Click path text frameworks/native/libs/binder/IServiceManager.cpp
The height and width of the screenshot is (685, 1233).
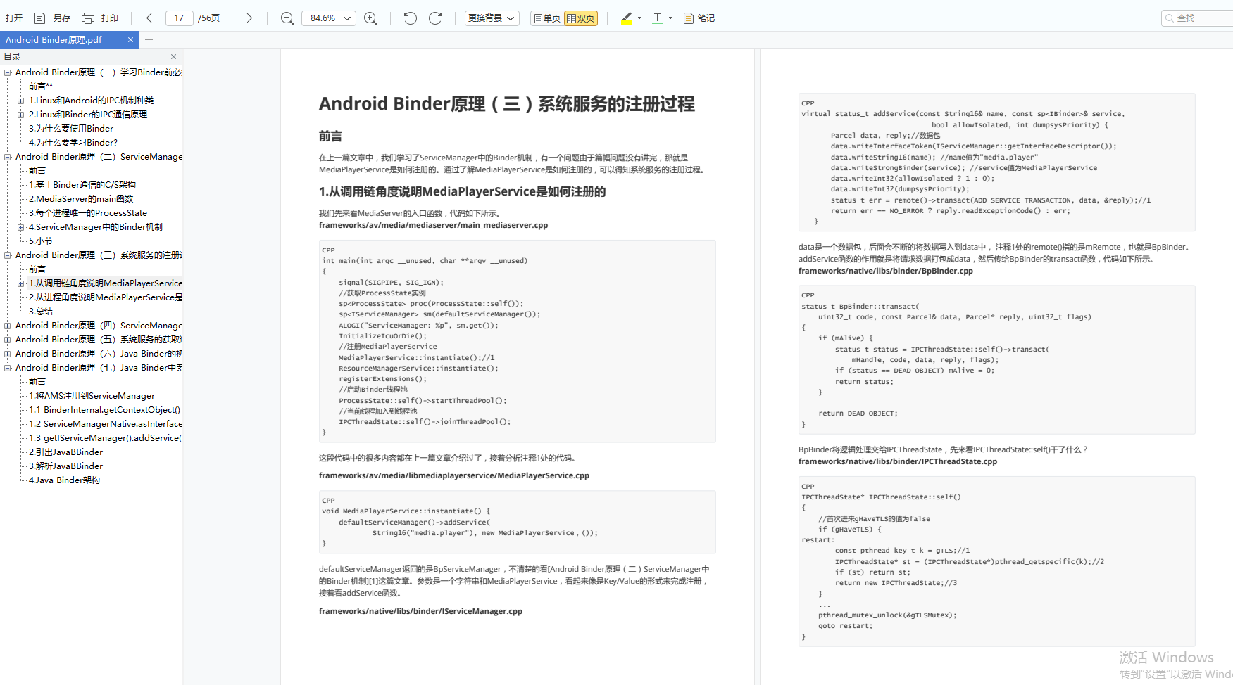[x=420, y=612]
